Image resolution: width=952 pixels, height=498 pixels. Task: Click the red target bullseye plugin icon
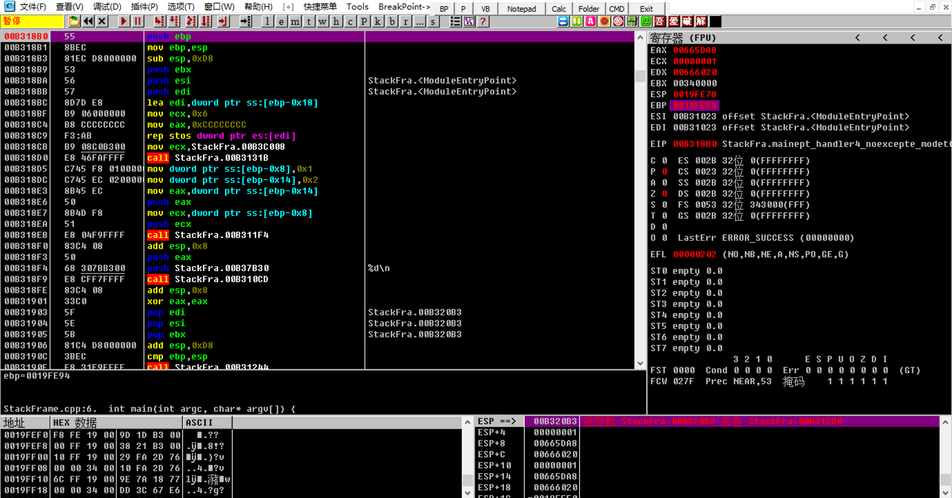(x=618, y=21)
